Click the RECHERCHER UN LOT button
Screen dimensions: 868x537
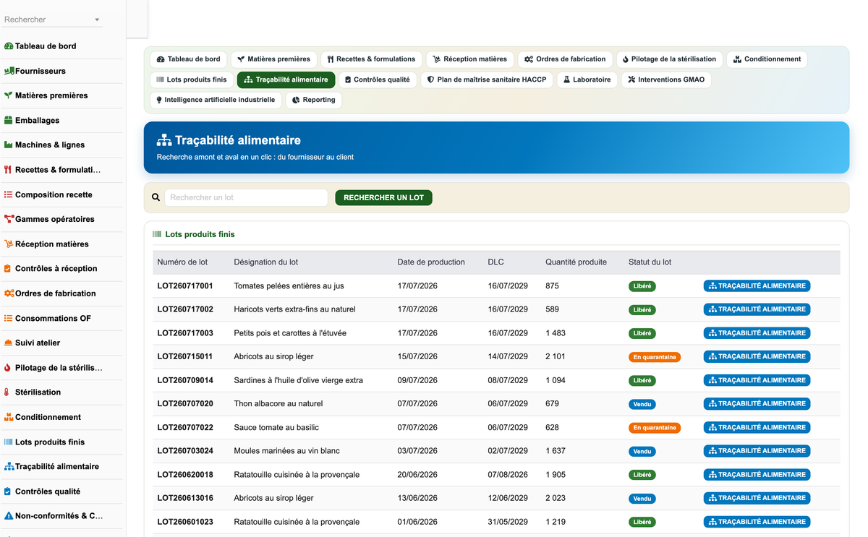click(x=383, y=197)
